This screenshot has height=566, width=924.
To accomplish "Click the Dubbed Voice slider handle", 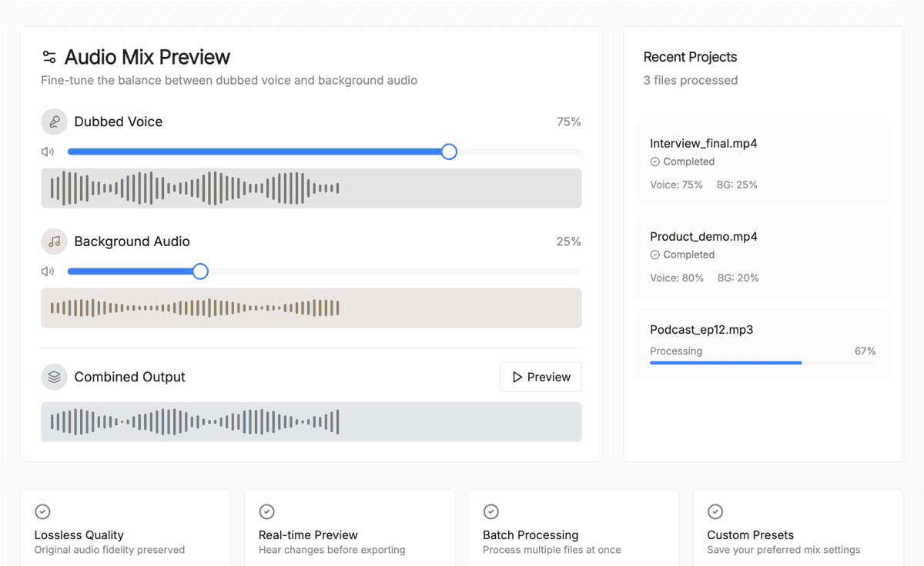I will (x=449, y=151).
